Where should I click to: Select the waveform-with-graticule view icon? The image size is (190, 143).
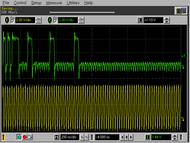[184, 11]
